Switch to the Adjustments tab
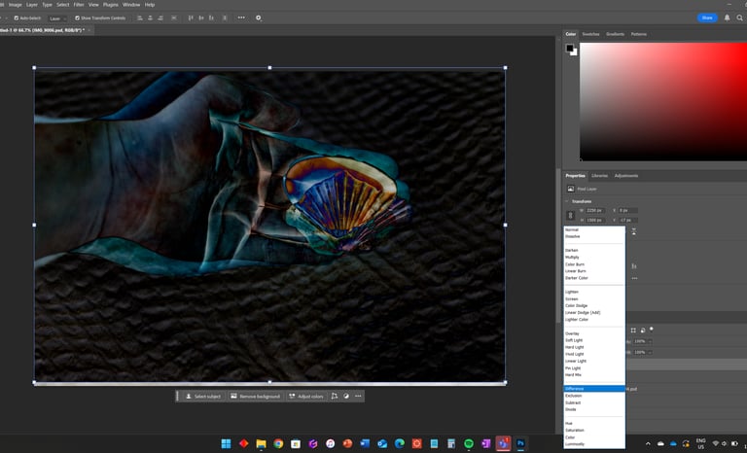Image resolution: width=747 pixels, height=453 pixels. [x=626, y=176]
